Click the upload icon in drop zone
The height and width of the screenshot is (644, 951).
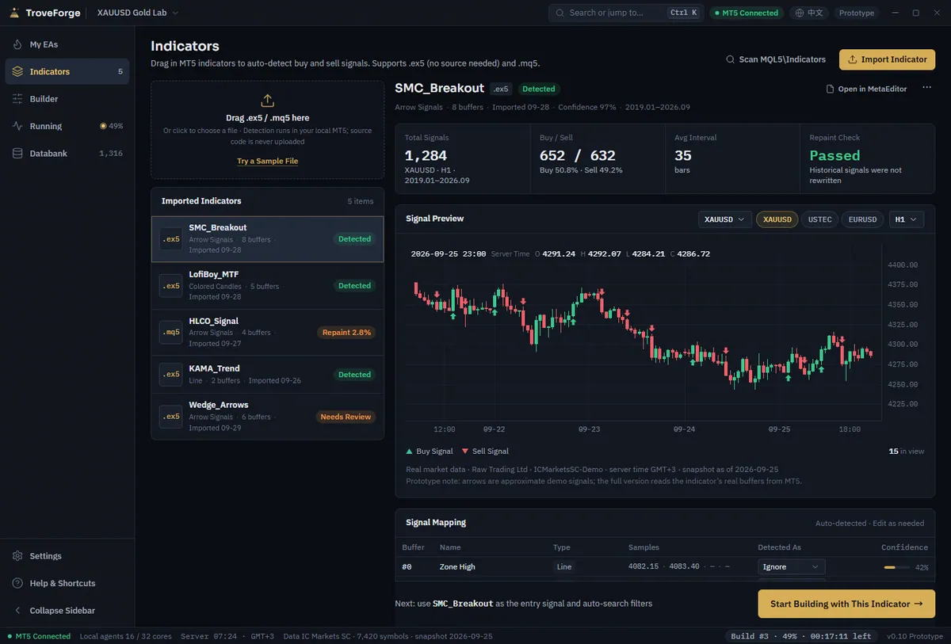point(267,101)
